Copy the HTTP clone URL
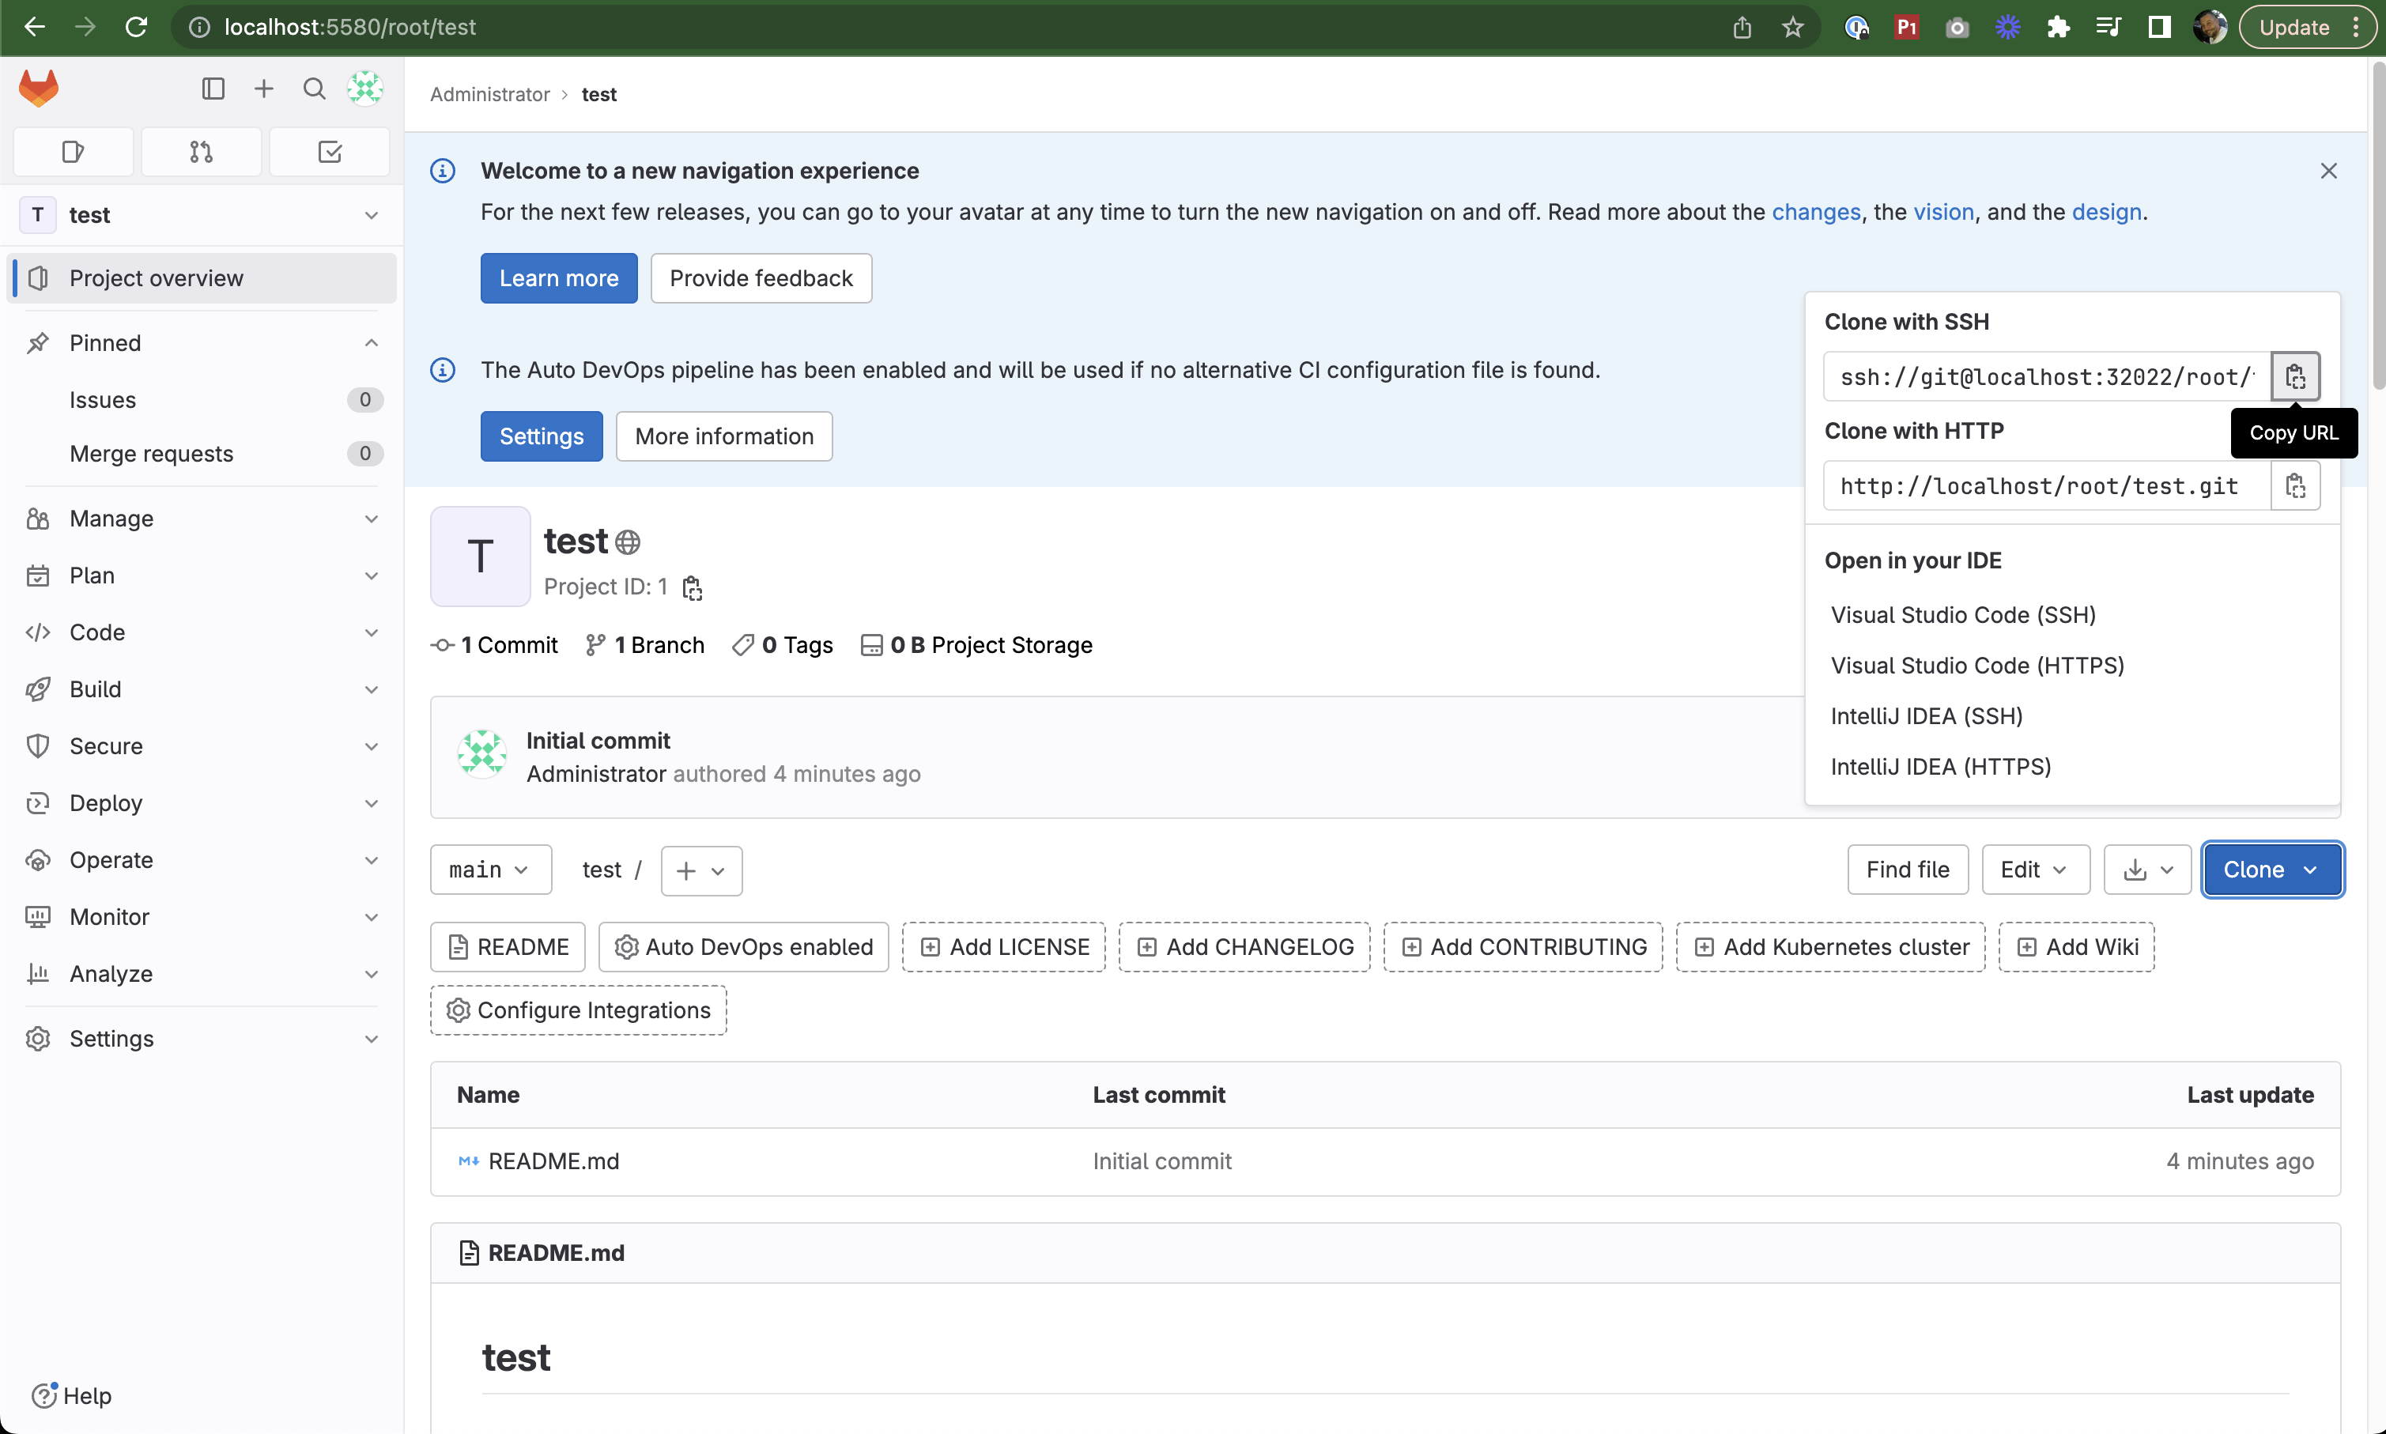 (2294, 485)
